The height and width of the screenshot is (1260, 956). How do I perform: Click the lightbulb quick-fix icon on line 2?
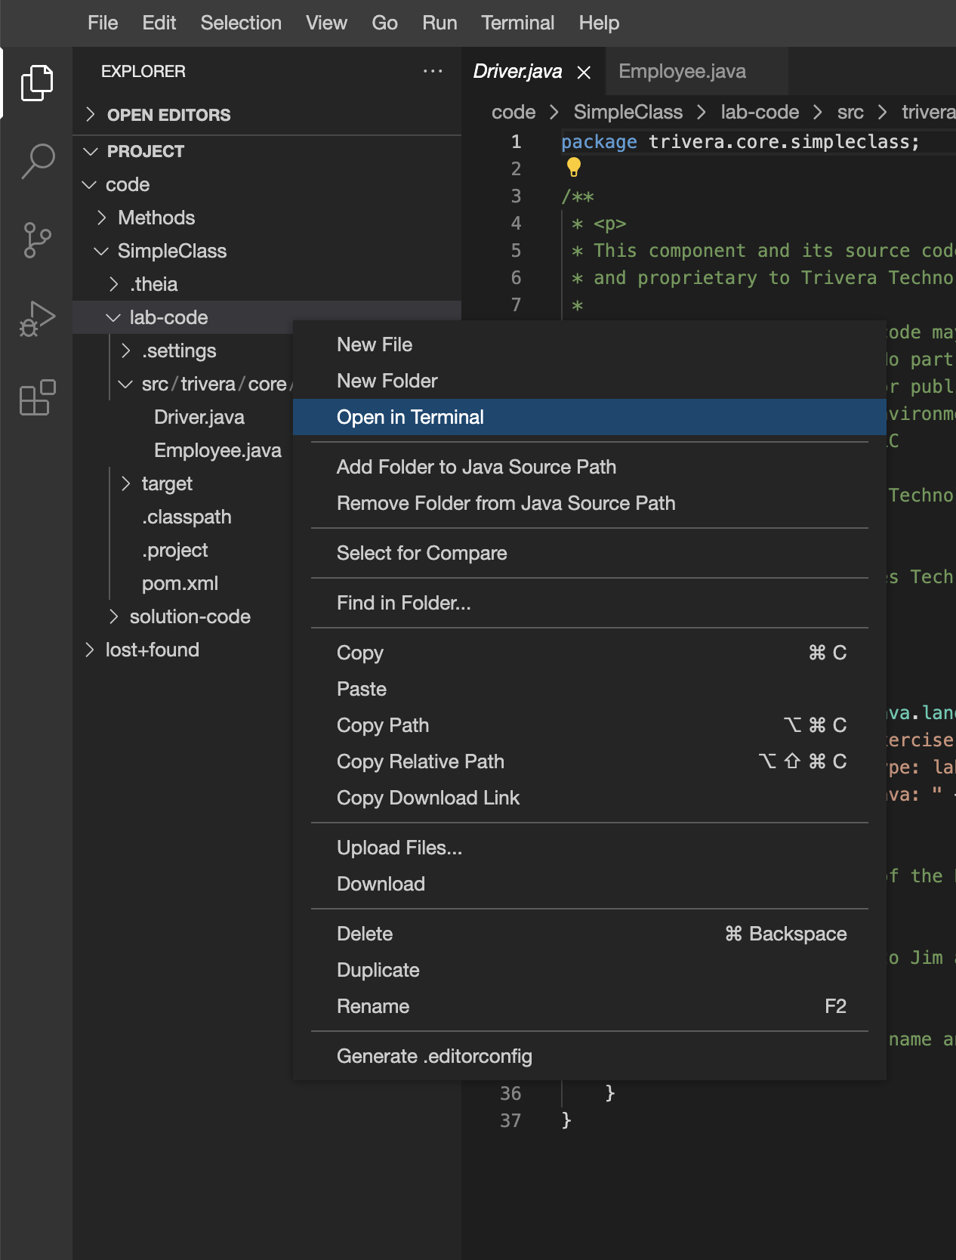573,167
